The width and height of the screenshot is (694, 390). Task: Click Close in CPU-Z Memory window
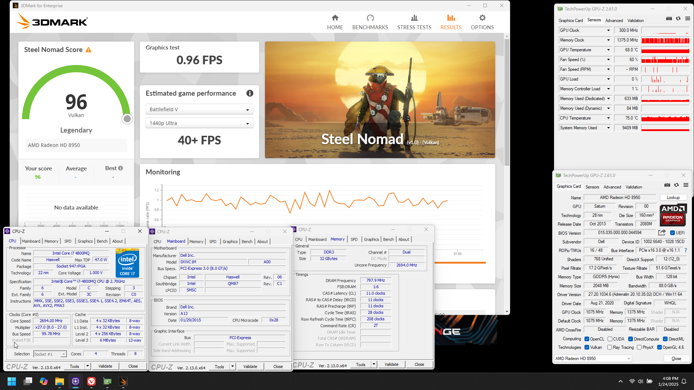[419, 364]
